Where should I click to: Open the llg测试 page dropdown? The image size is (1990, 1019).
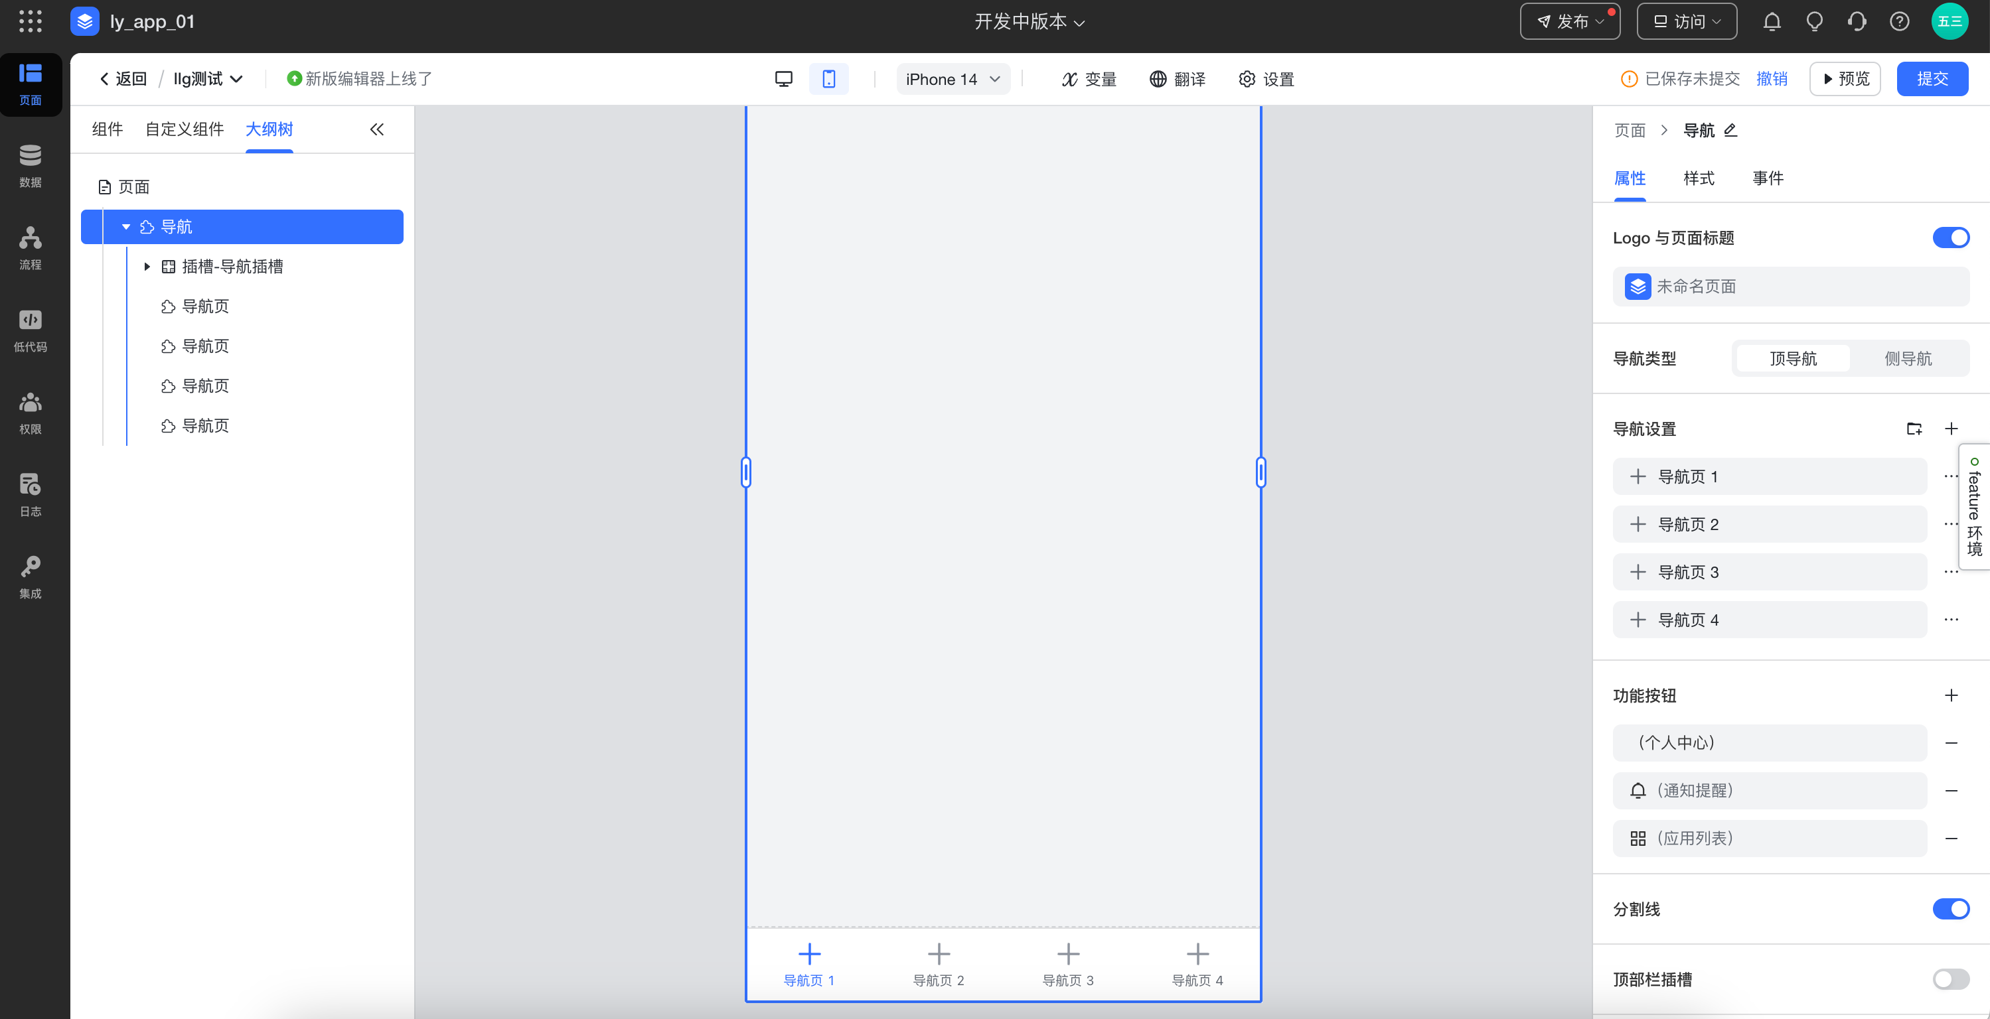coord(208,79)
